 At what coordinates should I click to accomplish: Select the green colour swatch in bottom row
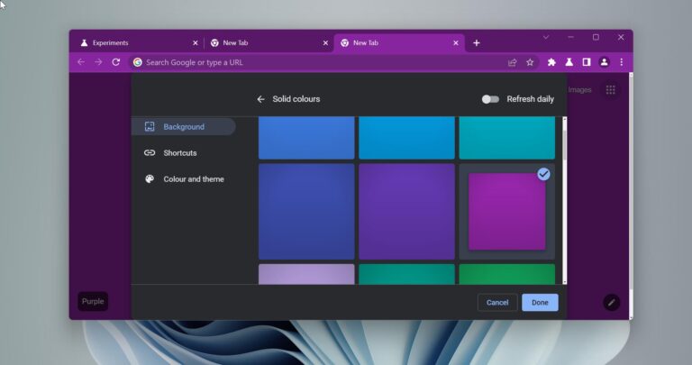coord(507,274)
